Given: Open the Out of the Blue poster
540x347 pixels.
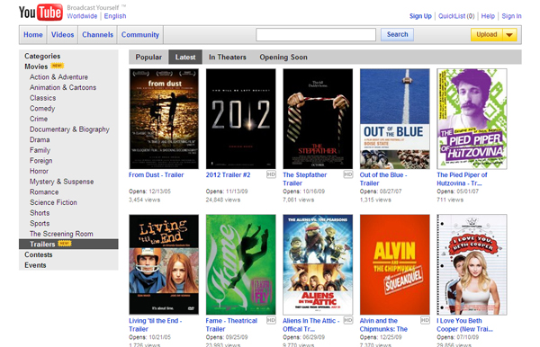Looking at the screenshot, I should point(395,119).
